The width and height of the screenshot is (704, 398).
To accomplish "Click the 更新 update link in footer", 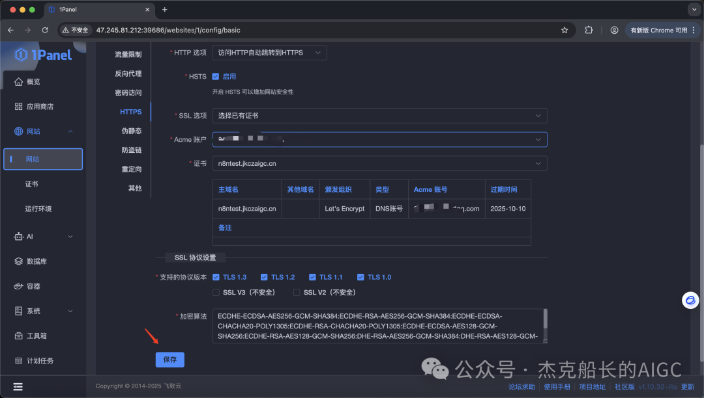I will [688, 387].
